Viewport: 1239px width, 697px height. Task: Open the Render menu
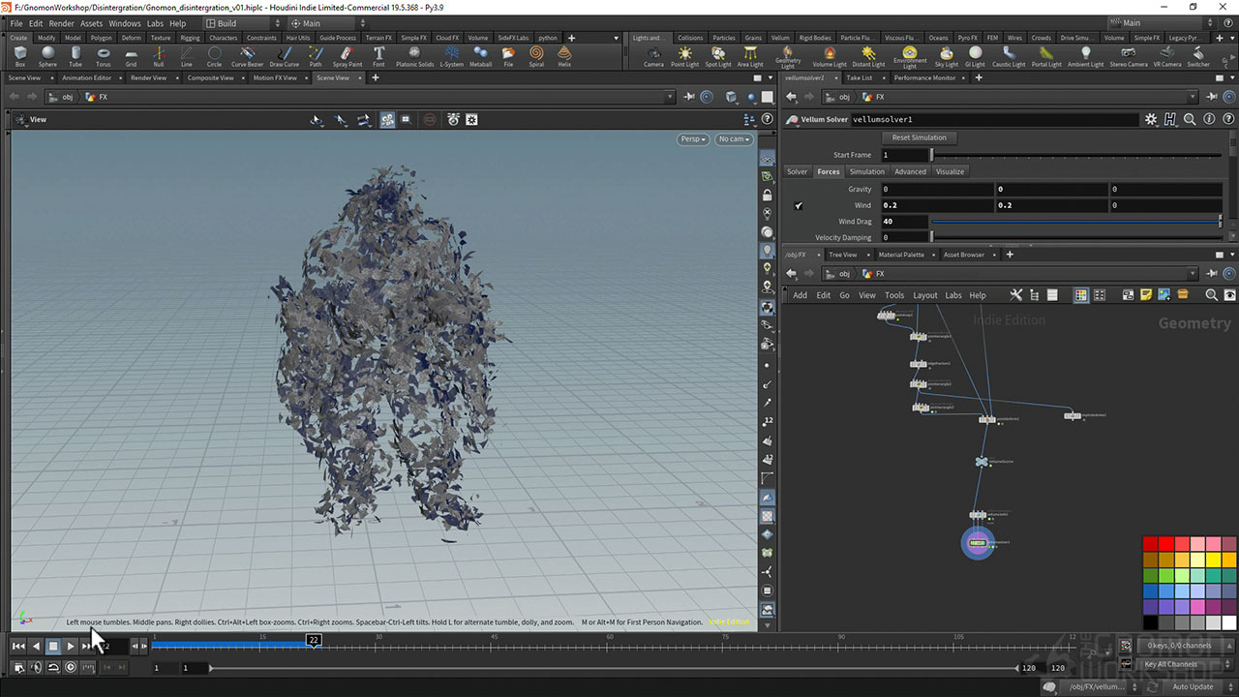coord(61,23)
